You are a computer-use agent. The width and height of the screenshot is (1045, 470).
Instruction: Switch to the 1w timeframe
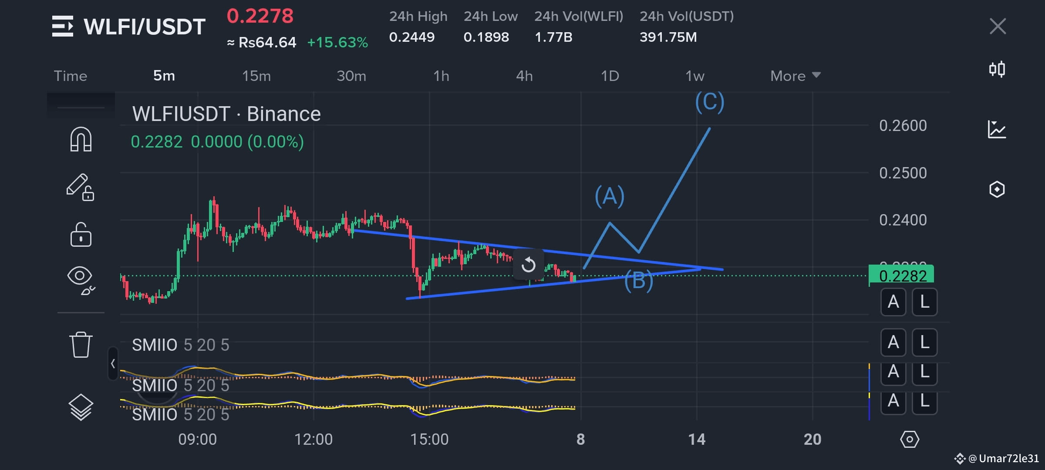pyautogui.click(x=695, y=76)
